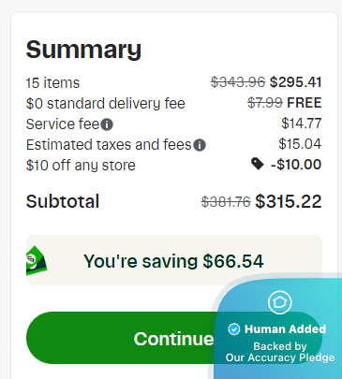Screen dimensions: 342x379
Task: Open the Service fee info icon
Action: (107, 124)
